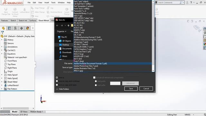This screenshot has width=206, height=116.
Task: Expand the Annotations node in feature tree
Action: [x=2, y=47]
